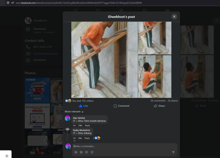Screen dimensions: 220x158
Task: Open sticker picker in comment box
Action: click(x=92, y=152)
